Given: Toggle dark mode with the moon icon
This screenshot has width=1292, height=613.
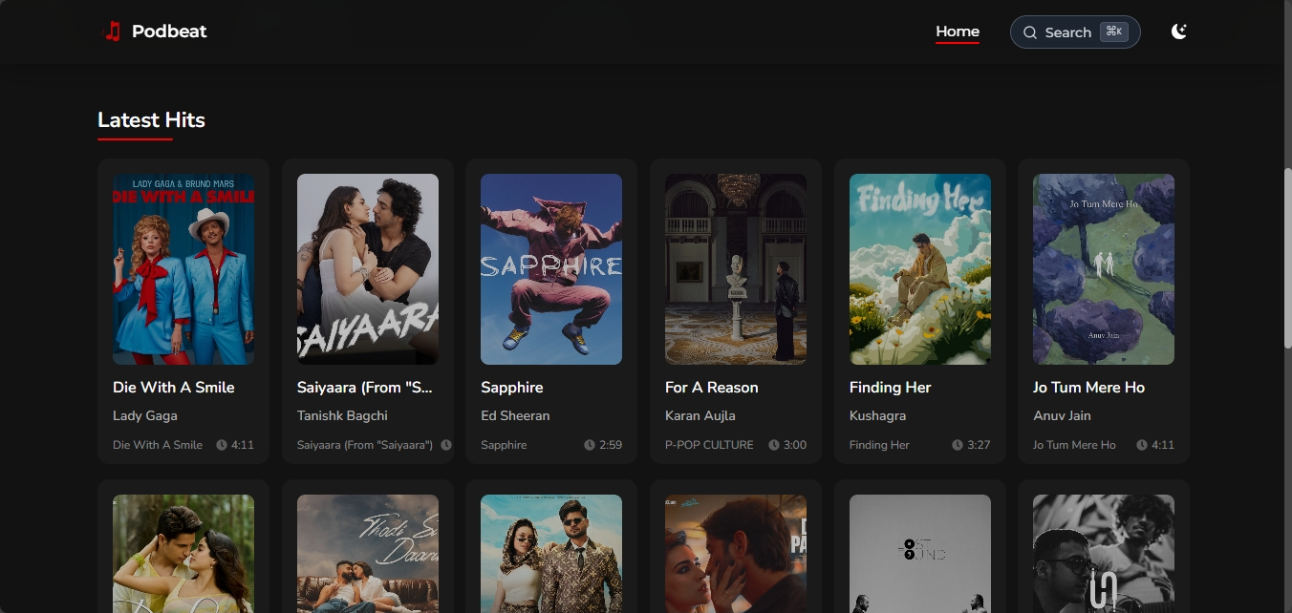Looking at the screenshot, I should tap(1179, 32).
